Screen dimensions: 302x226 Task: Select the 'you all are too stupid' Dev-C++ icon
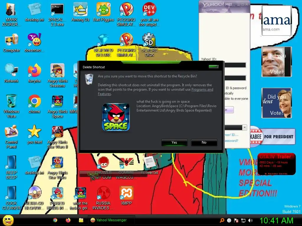149,15
